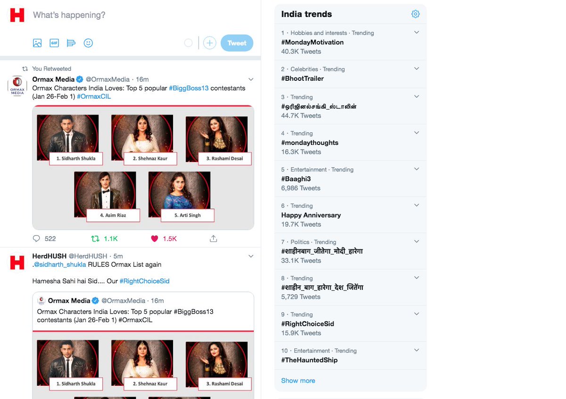The image size is (566, 399).
Task: Click the Ormax Media verified badge in first tweet
Action: pos(80,79)
